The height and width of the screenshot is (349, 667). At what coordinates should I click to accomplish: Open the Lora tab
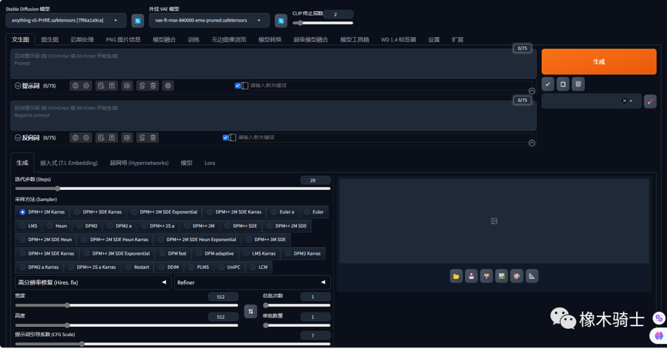[210, 163]
